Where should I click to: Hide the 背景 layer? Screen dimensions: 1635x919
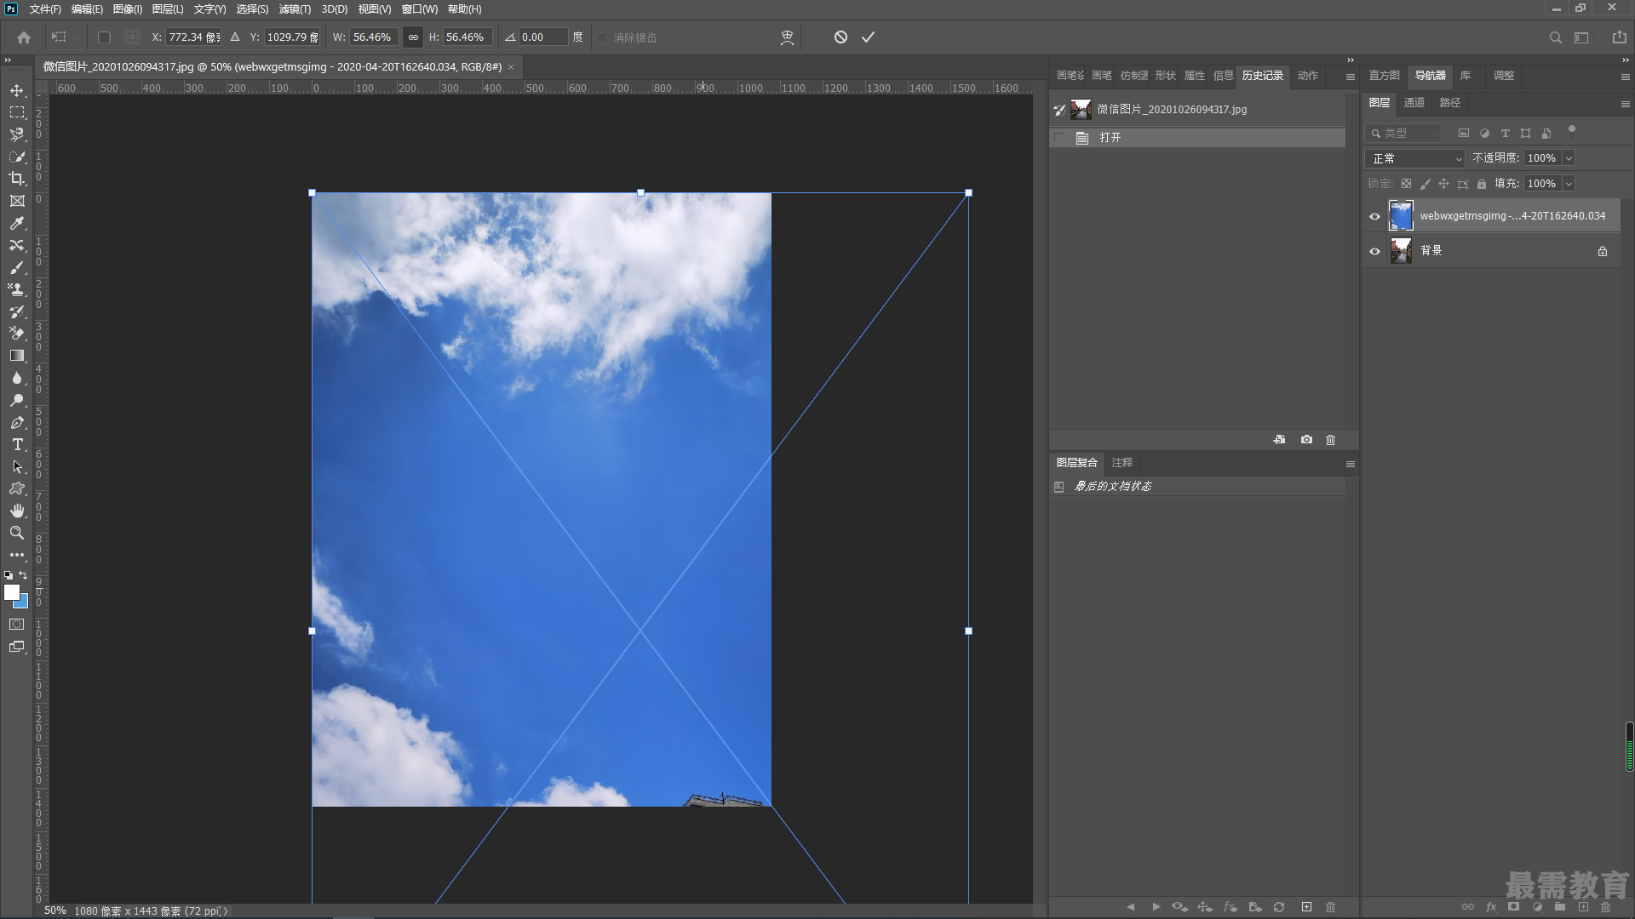point(1374,251)
